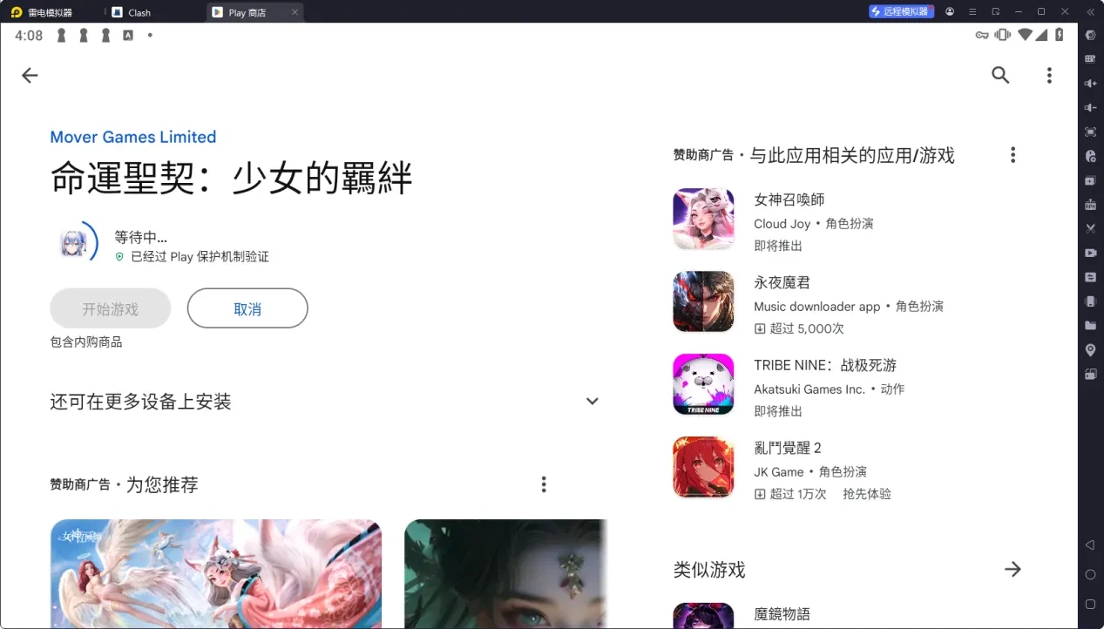Click Android home circle in emulator sidebar

[x=1090, y=575]
